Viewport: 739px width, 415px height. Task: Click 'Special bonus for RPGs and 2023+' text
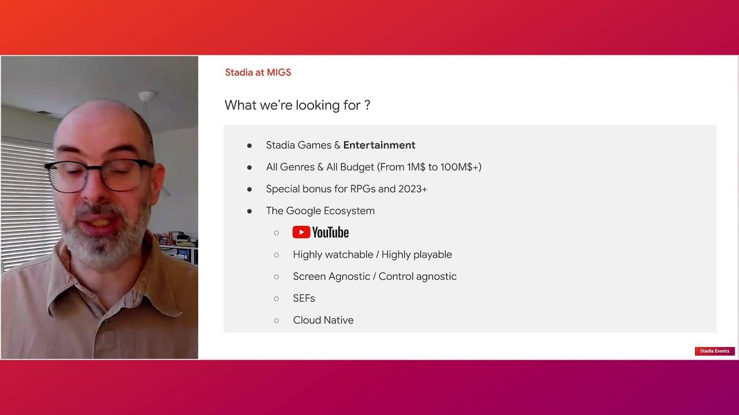[346, 189]
